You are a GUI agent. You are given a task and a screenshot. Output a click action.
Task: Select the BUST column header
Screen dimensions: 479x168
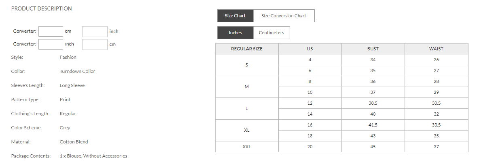[x=373, y=49]
